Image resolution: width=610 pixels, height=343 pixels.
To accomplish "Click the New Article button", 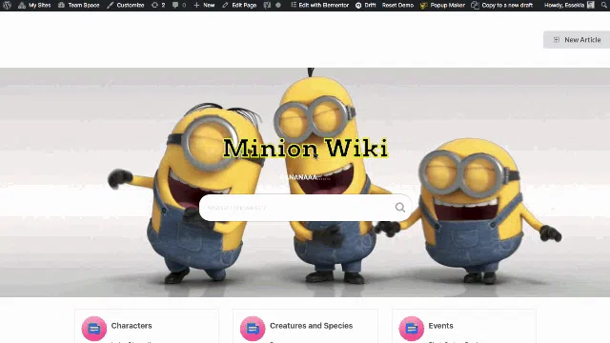I will pos(577,40).
